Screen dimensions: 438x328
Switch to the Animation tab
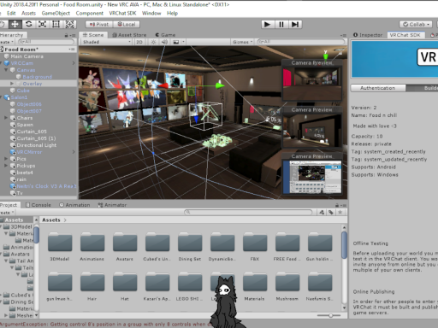pos(74,205)
